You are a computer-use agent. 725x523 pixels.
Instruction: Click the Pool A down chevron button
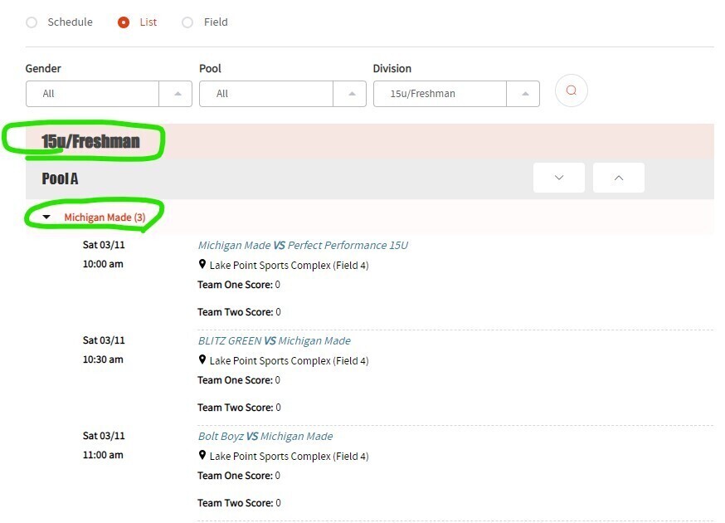pyautogui.click(x=559, y=178)
